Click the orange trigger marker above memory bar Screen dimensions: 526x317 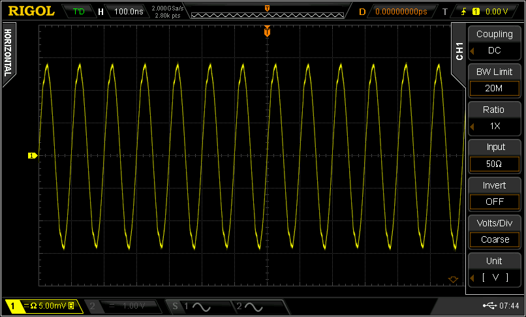(268, 8)
